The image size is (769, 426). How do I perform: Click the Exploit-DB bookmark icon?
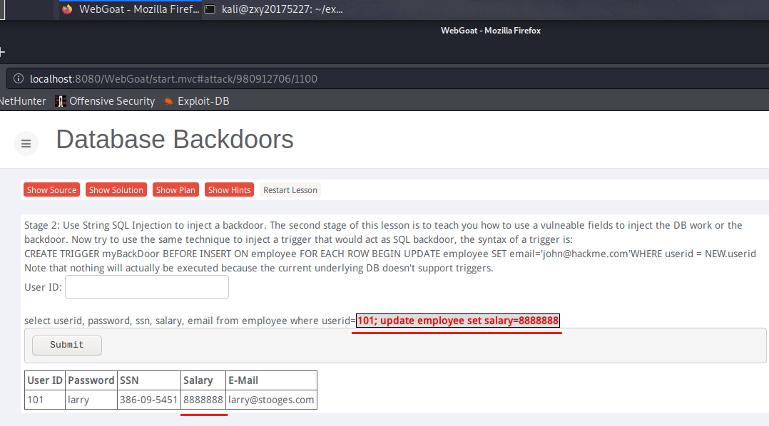point(168,101)
